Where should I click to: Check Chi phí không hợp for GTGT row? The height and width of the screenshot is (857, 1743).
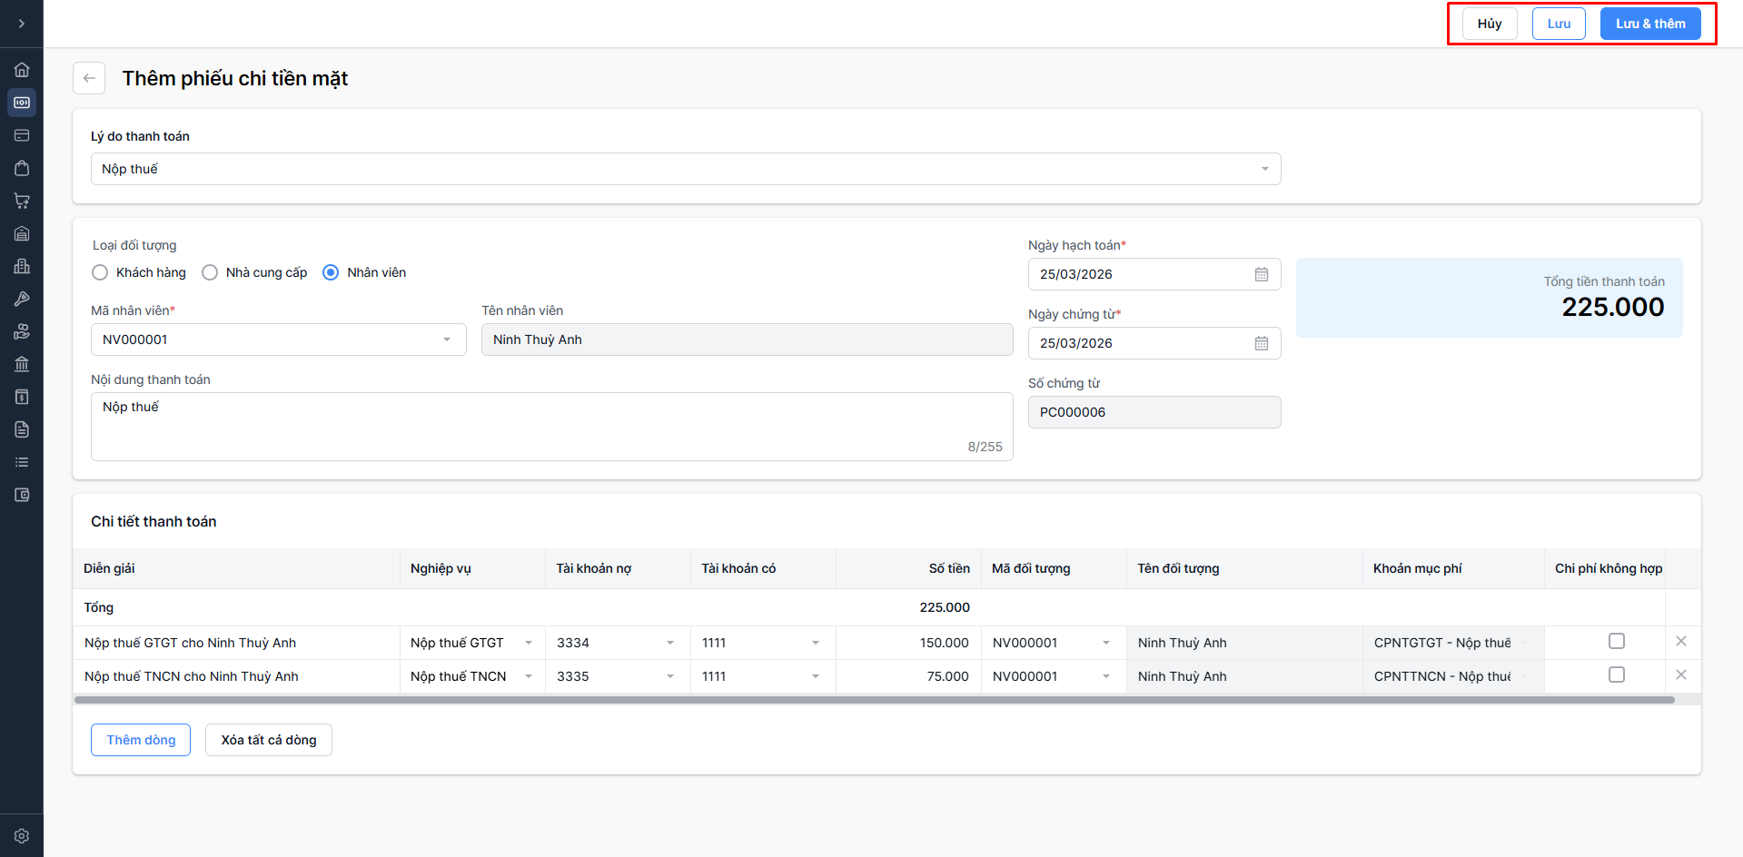(1616, 642)
